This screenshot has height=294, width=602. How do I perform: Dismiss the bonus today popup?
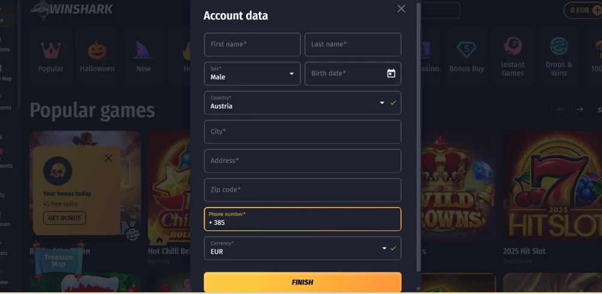point(108,158)
